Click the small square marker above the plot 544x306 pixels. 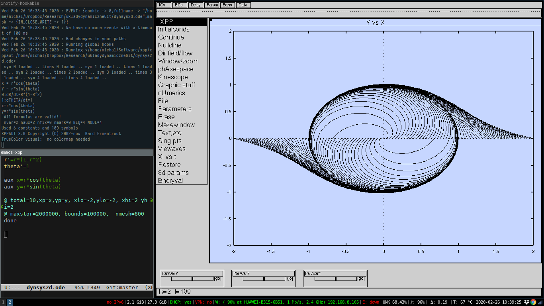coord(211,20)
